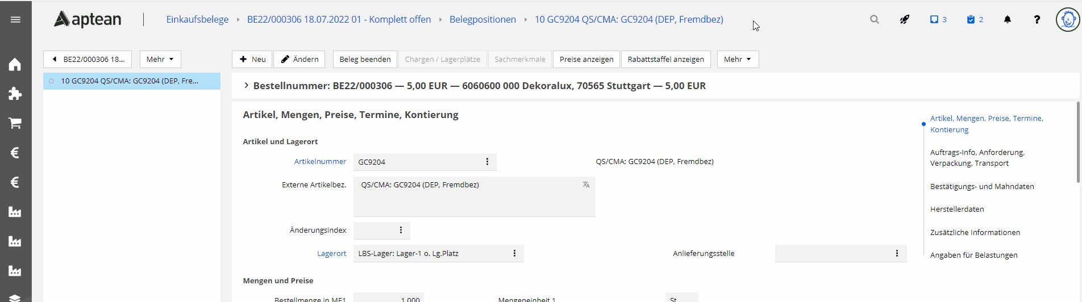Open the shopping cart purchasing icon

15,123
